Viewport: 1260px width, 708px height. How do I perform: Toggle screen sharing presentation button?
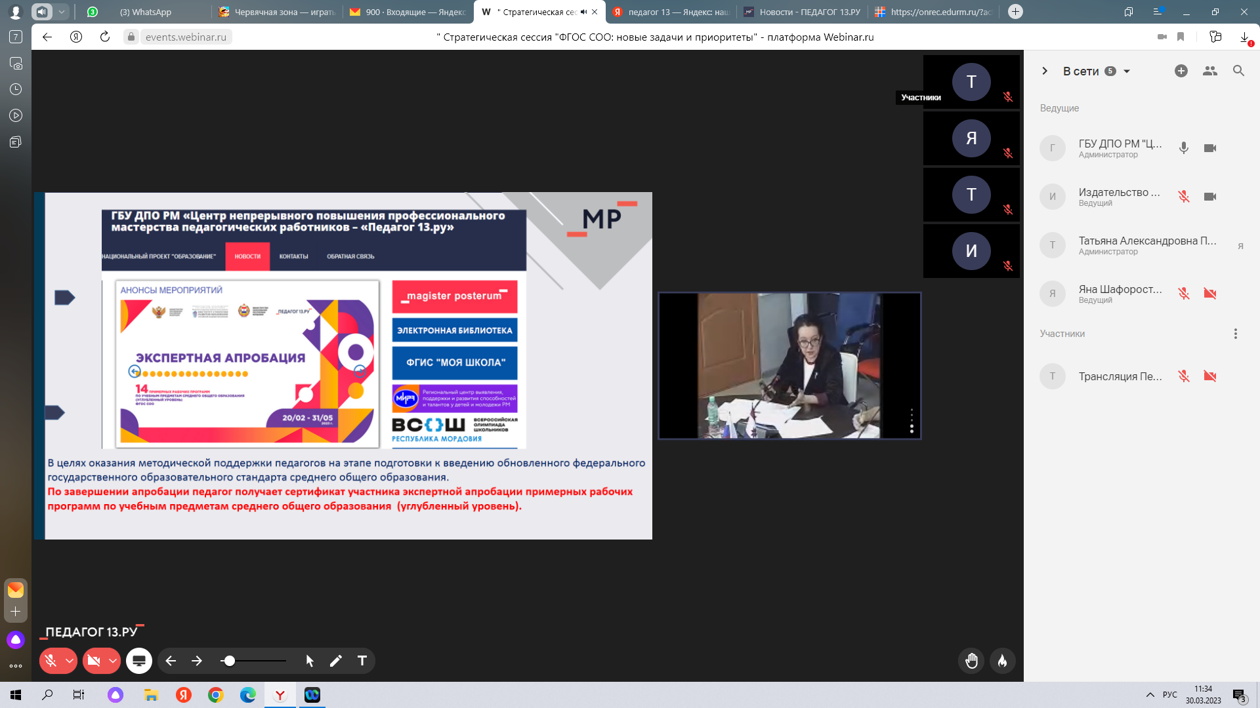pos(139,661)
